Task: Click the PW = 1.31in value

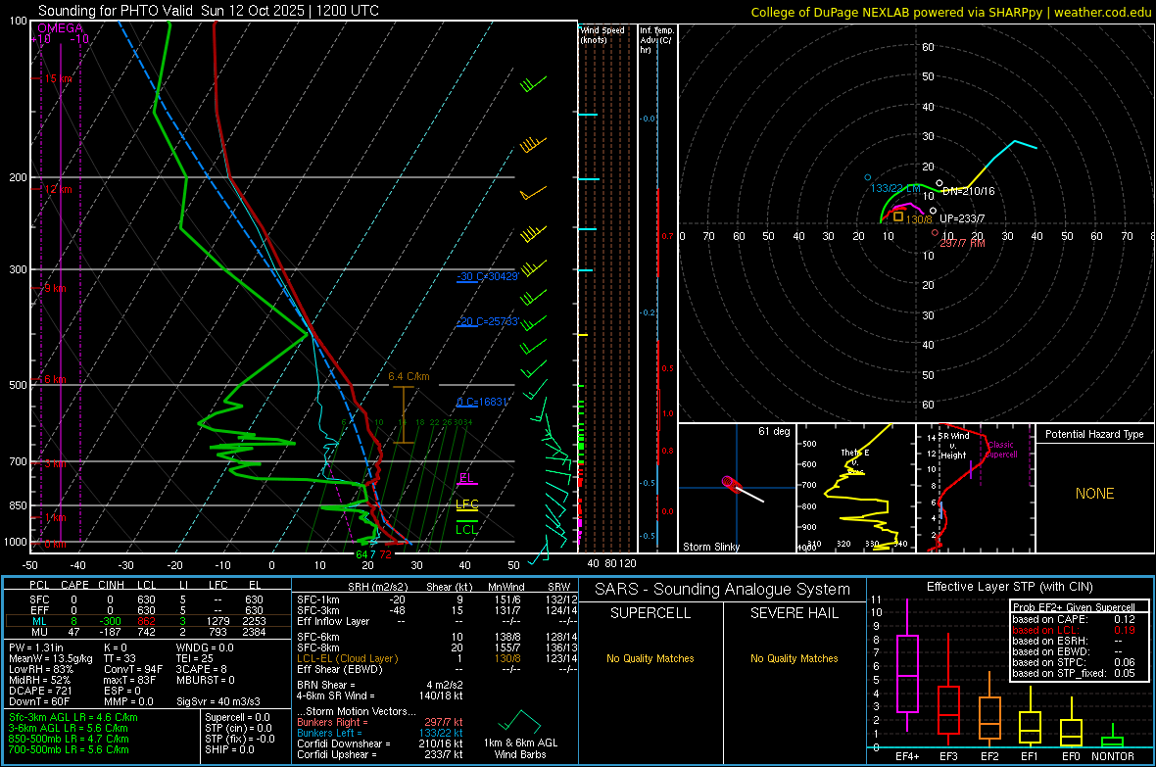Action: [x=36, y=647]
